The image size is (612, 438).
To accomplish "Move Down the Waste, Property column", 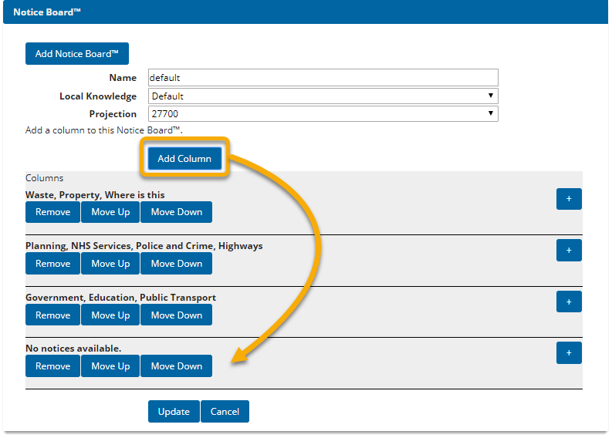I will click(x=176, y=212).
